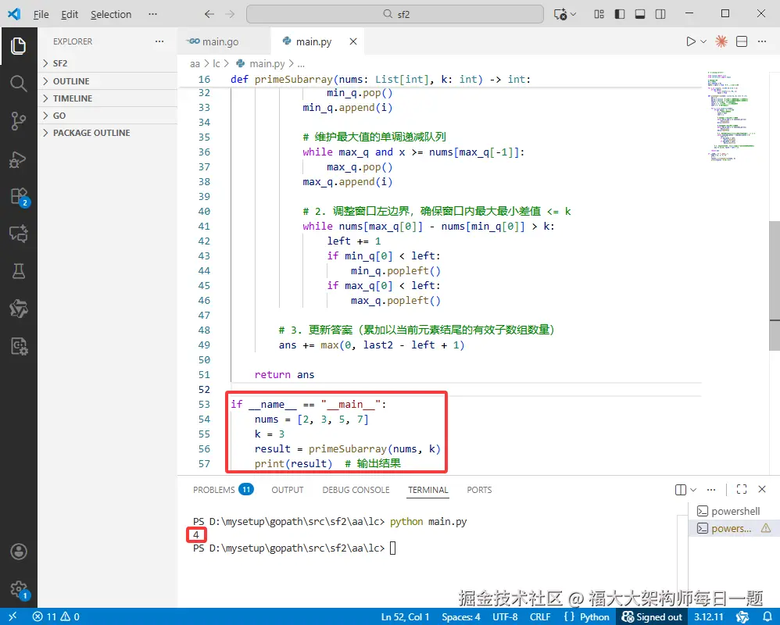
Task: Open the Accounts icon in activity bar
Action: (19, 552)
